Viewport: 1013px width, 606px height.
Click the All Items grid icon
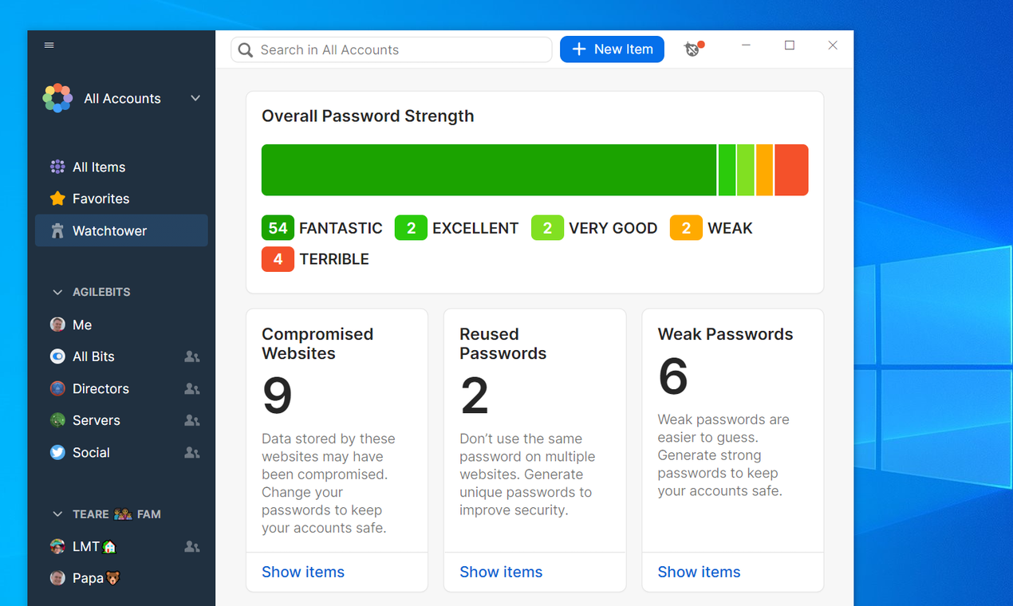pyautogui.click(x=57, y=167)
